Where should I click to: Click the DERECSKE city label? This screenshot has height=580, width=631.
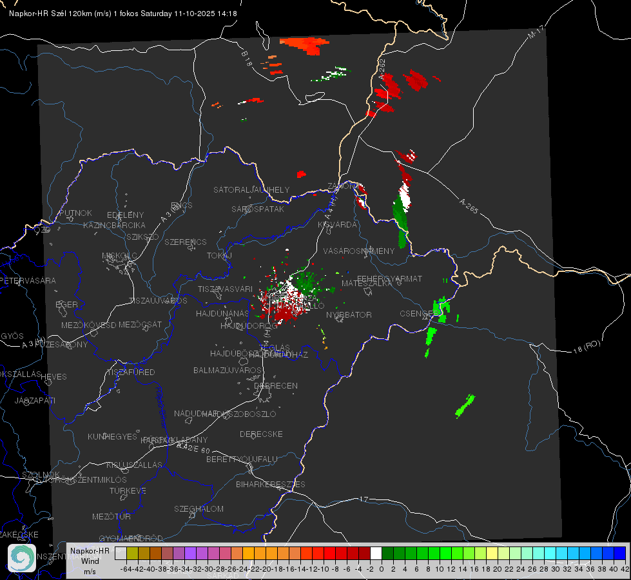pyautogui.click(x=261, y=434)
